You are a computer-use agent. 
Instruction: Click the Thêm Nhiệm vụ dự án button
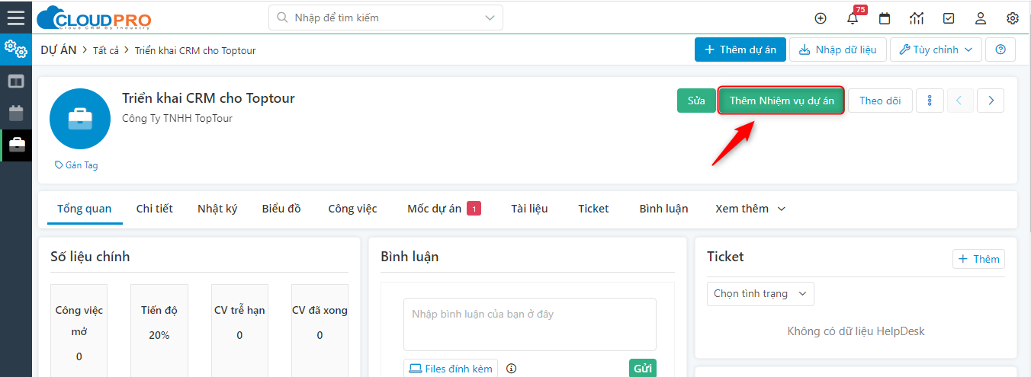[x=781, y=101]
